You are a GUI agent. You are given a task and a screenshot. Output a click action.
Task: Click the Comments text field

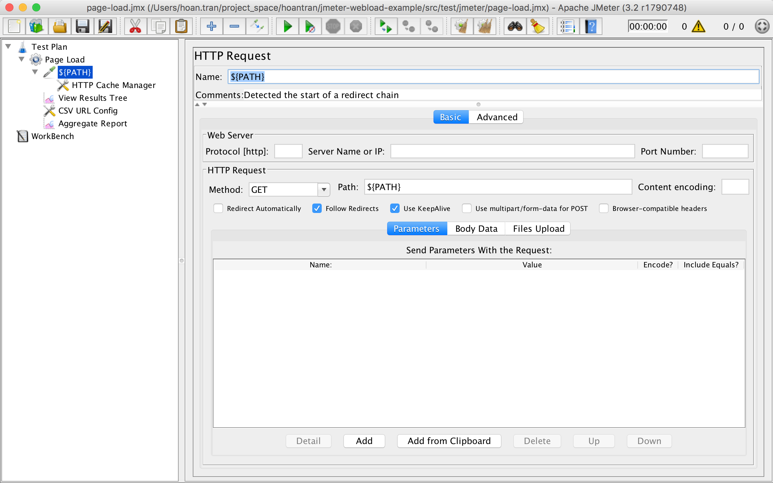(502, 95)
